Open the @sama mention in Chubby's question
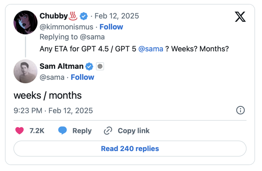The width and height of the screenshot is (262, 171). point(151,49)
